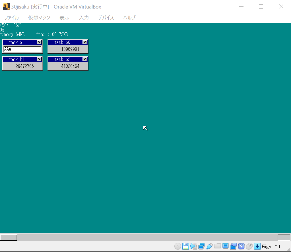Click the window resize grip corner

[288, 249]
